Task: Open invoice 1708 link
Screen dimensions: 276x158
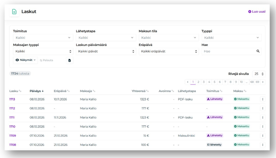Action: (x=13, y=145)
